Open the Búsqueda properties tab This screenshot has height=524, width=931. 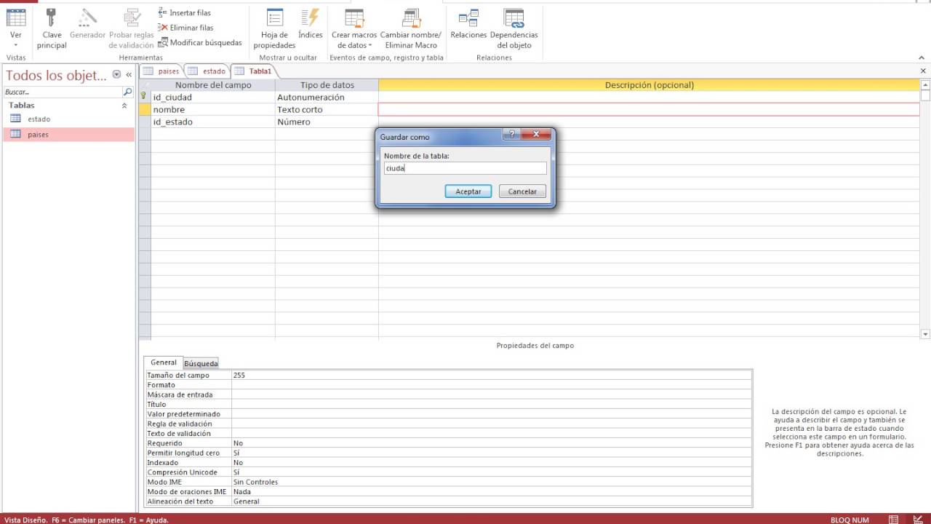tap(201, 363)
